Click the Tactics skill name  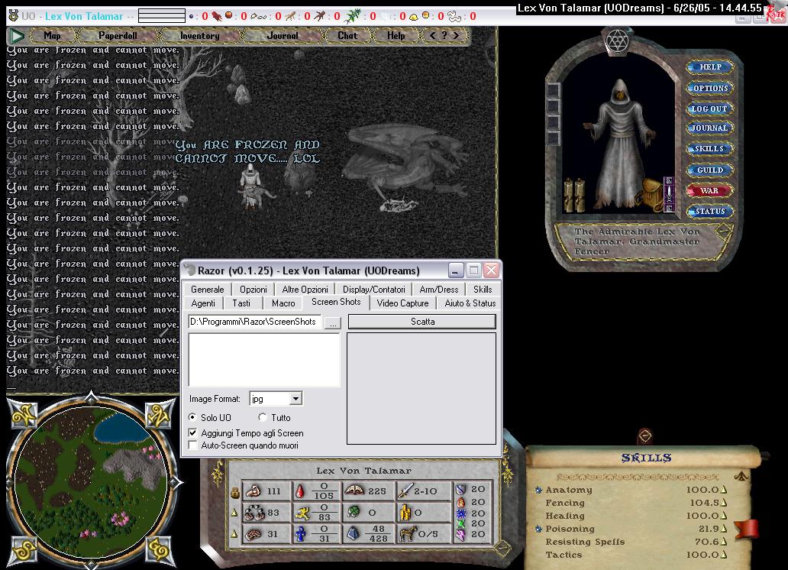[564, 555]
